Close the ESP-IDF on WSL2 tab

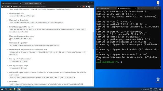click(41, 4)
